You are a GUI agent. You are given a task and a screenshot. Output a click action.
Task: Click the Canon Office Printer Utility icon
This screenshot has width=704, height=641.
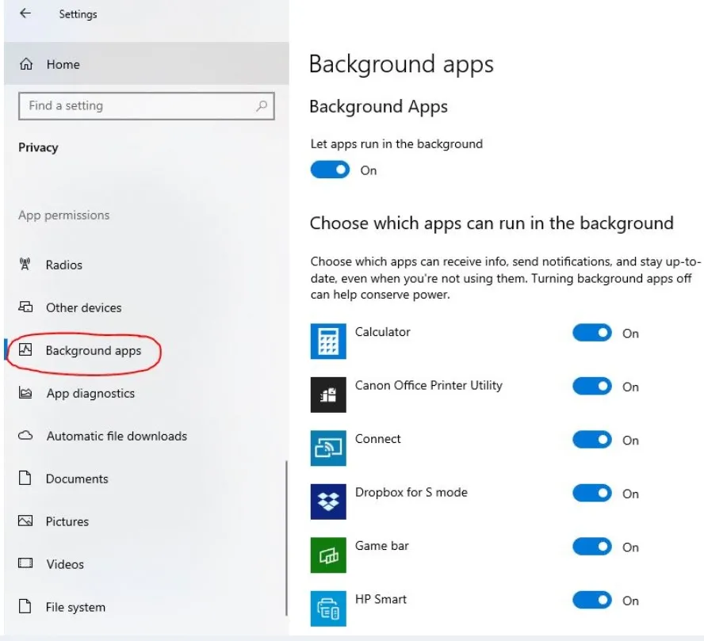(x=327, y=395)
